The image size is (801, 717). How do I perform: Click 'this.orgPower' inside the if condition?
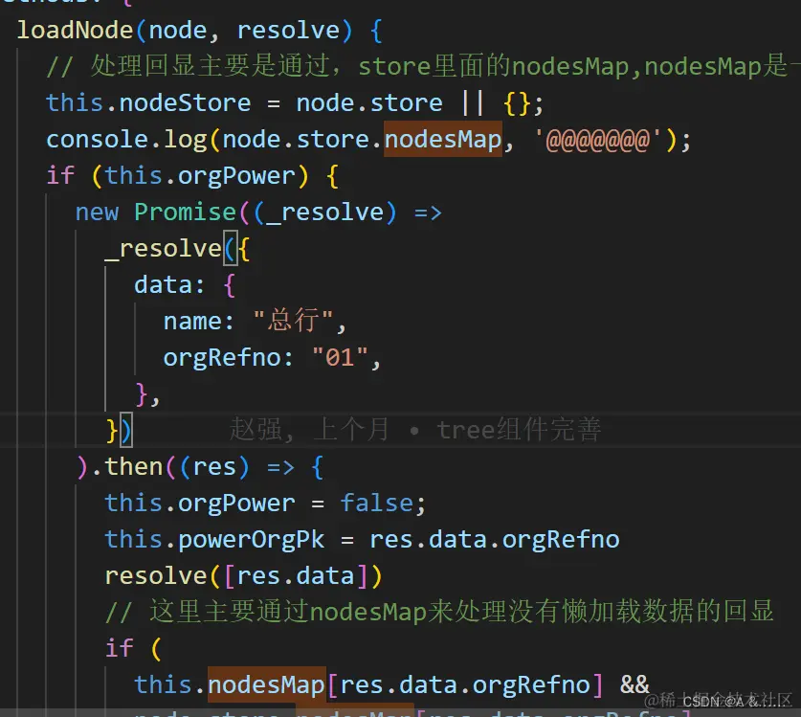pyautogui.click(x=200, y=176)
